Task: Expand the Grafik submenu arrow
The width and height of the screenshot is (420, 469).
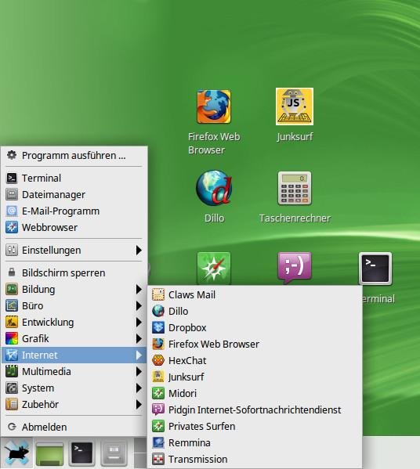Action: (x=139, y=338)
